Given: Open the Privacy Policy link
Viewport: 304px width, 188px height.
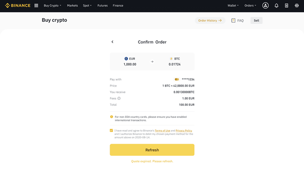Looking at the screenshot, I should pyautogui.click(x=184, y=131).
